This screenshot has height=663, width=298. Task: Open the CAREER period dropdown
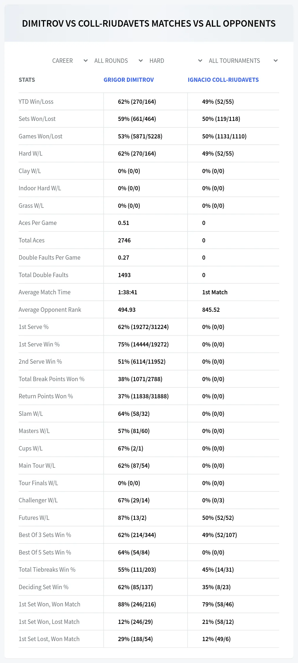point(70,61)
